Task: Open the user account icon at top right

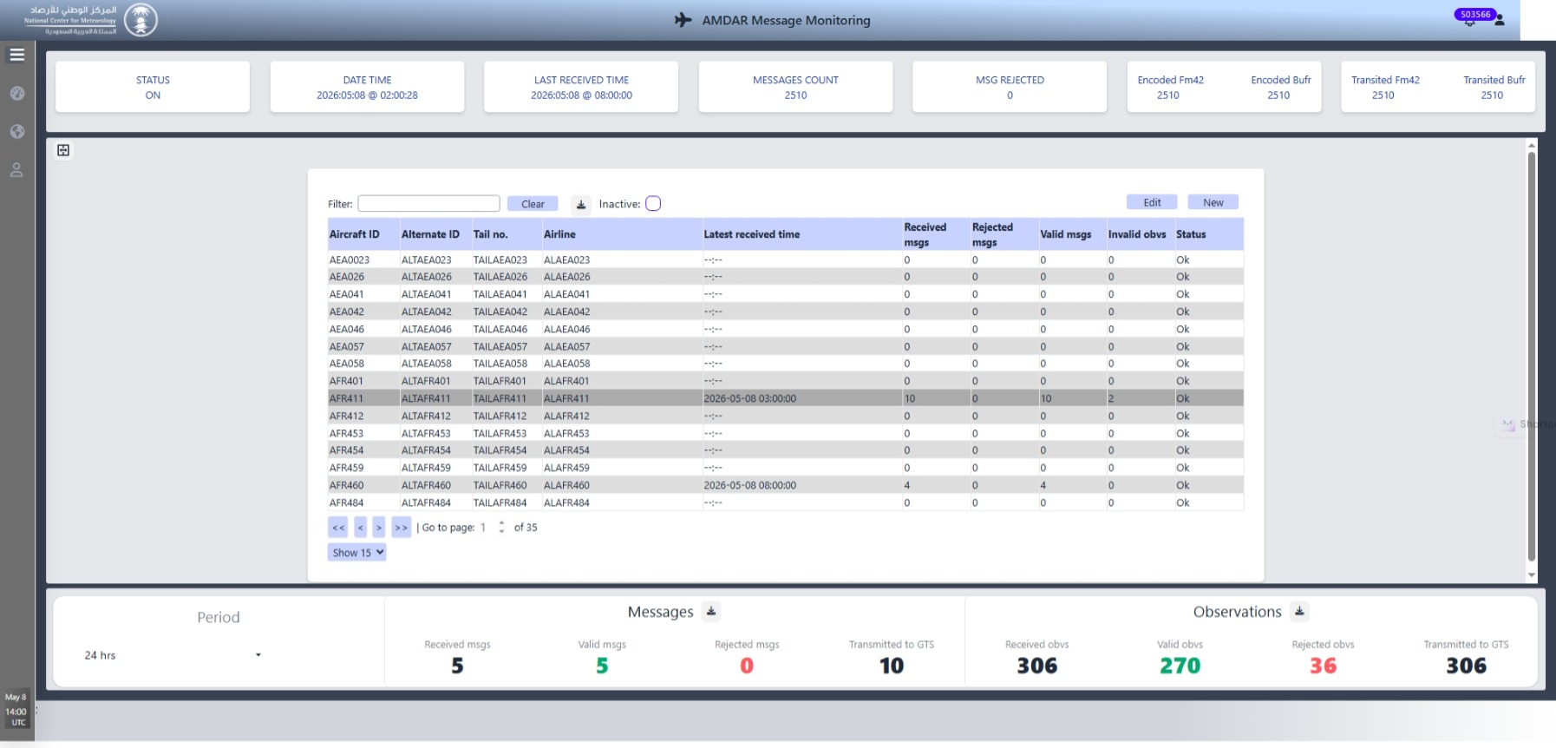Action: [1500, 19]
